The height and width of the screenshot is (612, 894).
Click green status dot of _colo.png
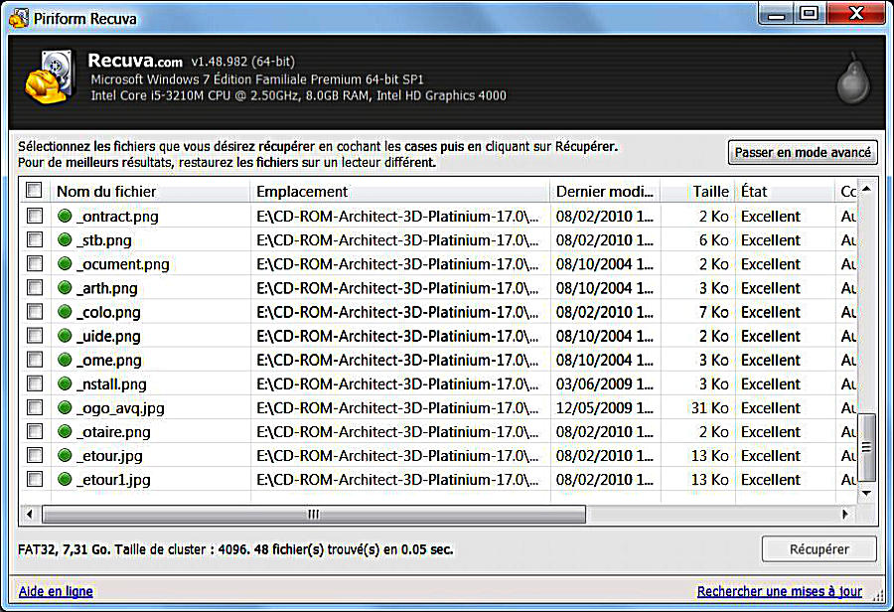65,312
